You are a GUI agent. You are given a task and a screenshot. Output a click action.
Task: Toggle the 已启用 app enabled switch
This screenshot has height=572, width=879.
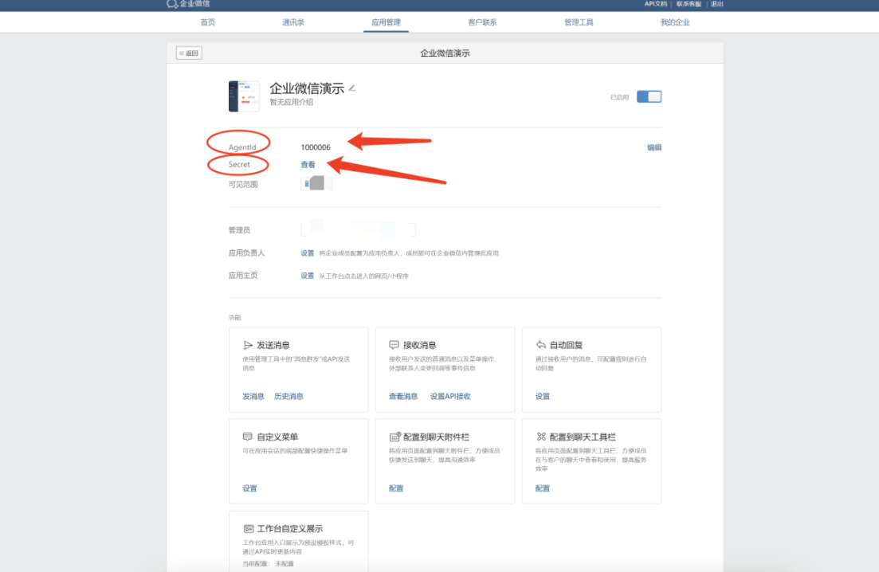pos(649,97)
